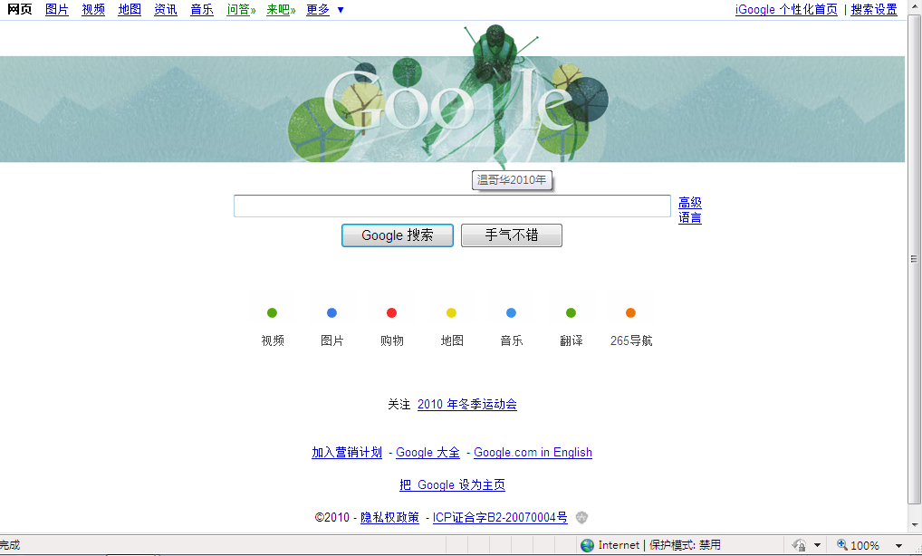Click 把 Google 设为主页 link
This screenshot has width=922, height=556.
coord(452,484)
